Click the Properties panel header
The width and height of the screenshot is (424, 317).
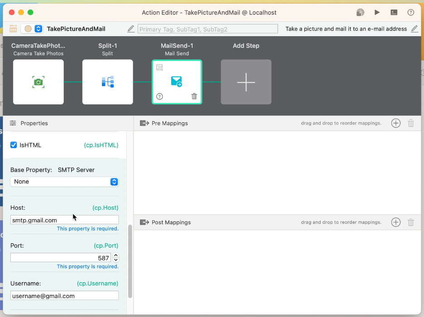point(34,123)
